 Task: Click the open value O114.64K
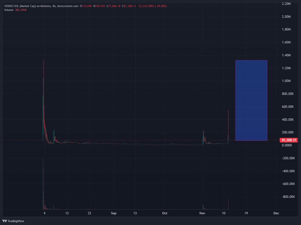tap(86, 6)
